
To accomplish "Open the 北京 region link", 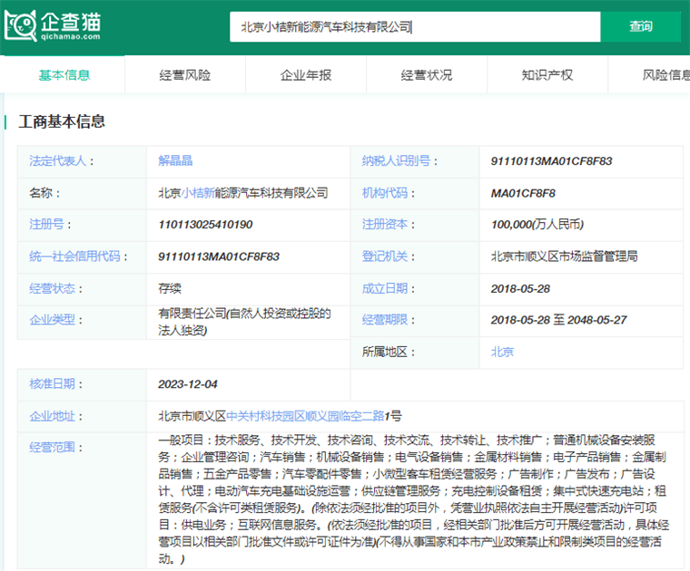I will [x=502, y=352].
